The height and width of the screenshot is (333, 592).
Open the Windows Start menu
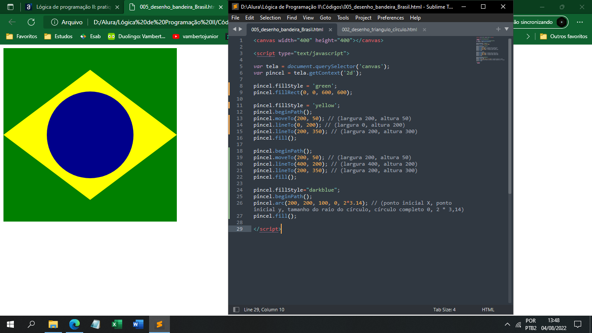pos(10,324)
